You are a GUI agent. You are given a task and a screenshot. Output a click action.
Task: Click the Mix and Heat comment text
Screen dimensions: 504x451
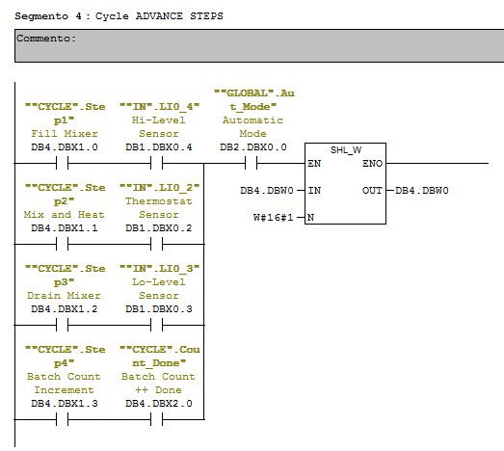64,214
